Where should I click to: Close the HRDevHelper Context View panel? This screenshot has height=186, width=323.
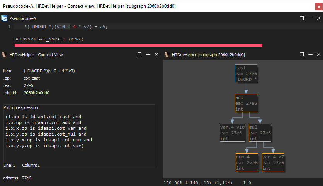pyautogui.click(x=156, y=55)
